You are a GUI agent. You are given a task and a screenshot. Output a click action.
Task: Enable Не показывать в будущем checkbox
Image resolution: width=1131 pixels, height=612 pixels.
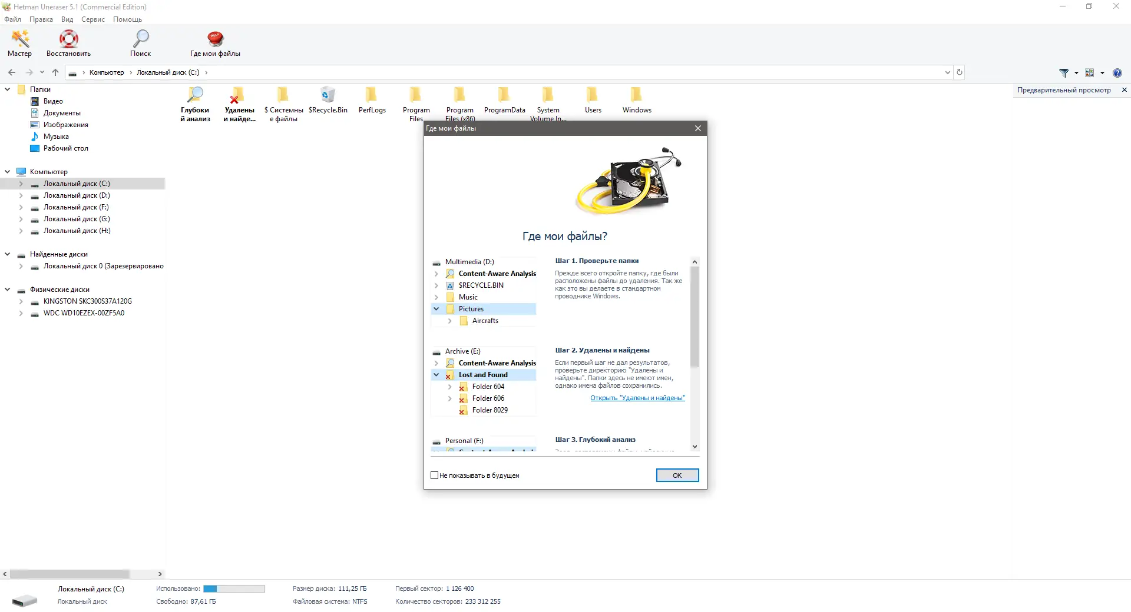[x=434, y=475]
